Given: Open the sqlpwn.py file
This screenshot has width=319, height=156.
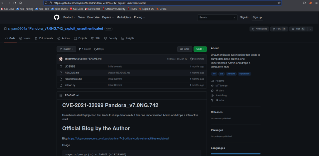Looking at the screenshot, I should click(70, 85).
